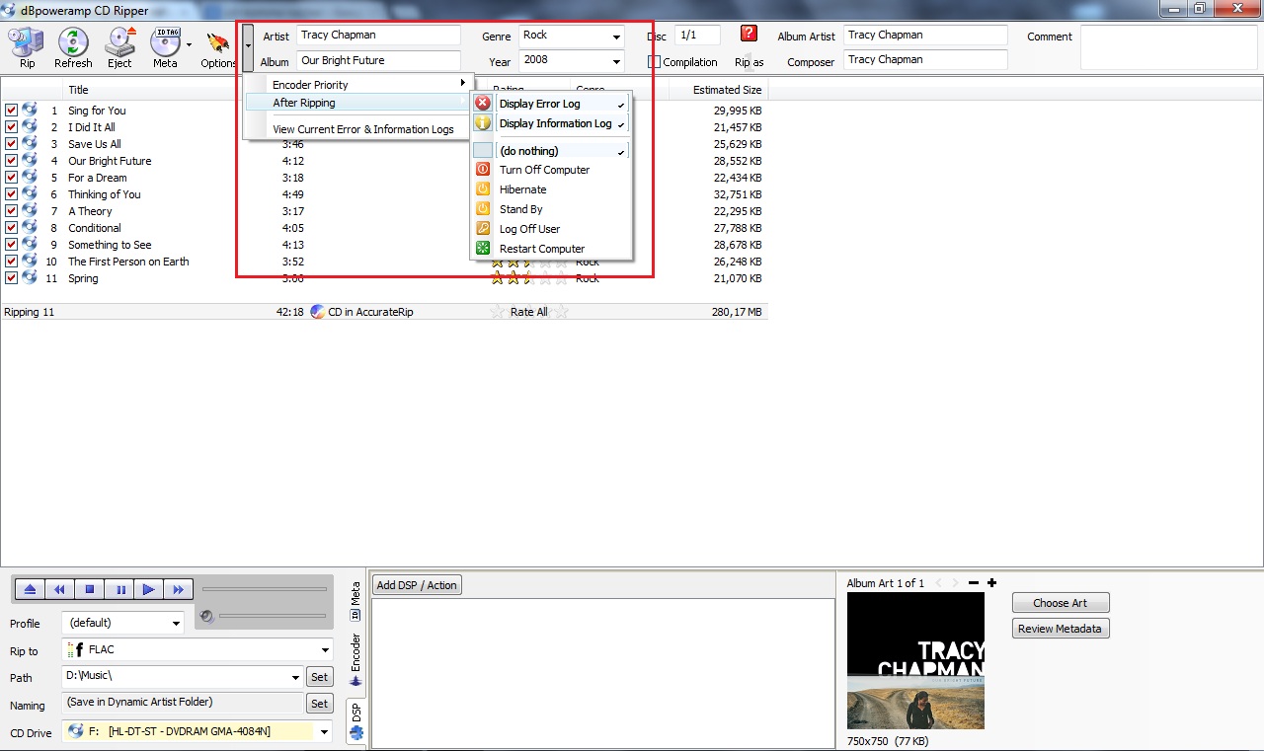Click the Artist text field
The width and height of the screenshot is (1264, 751).
pos(378,36)
